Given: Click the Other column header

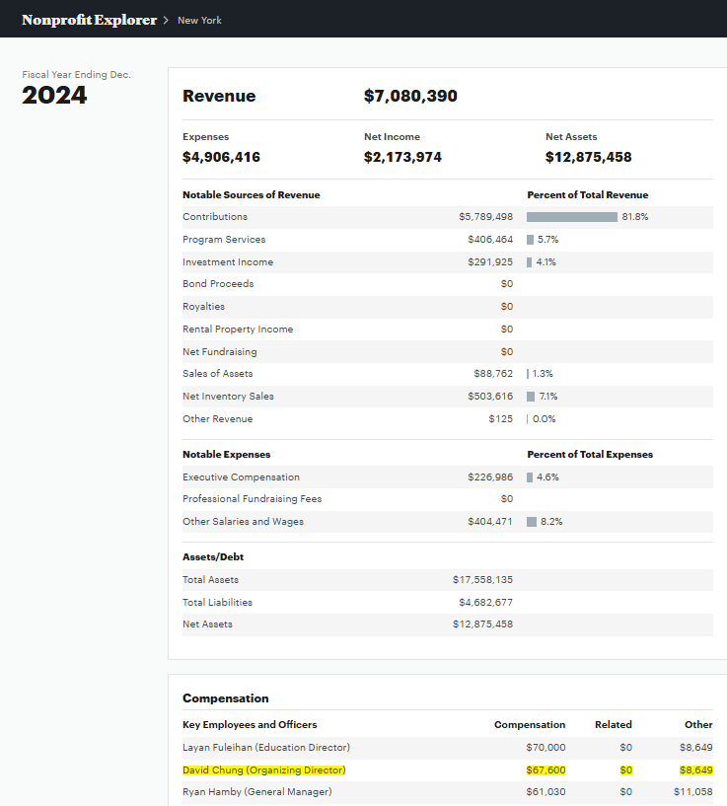Looking at the screenshot, I should [x=698, y=725].
